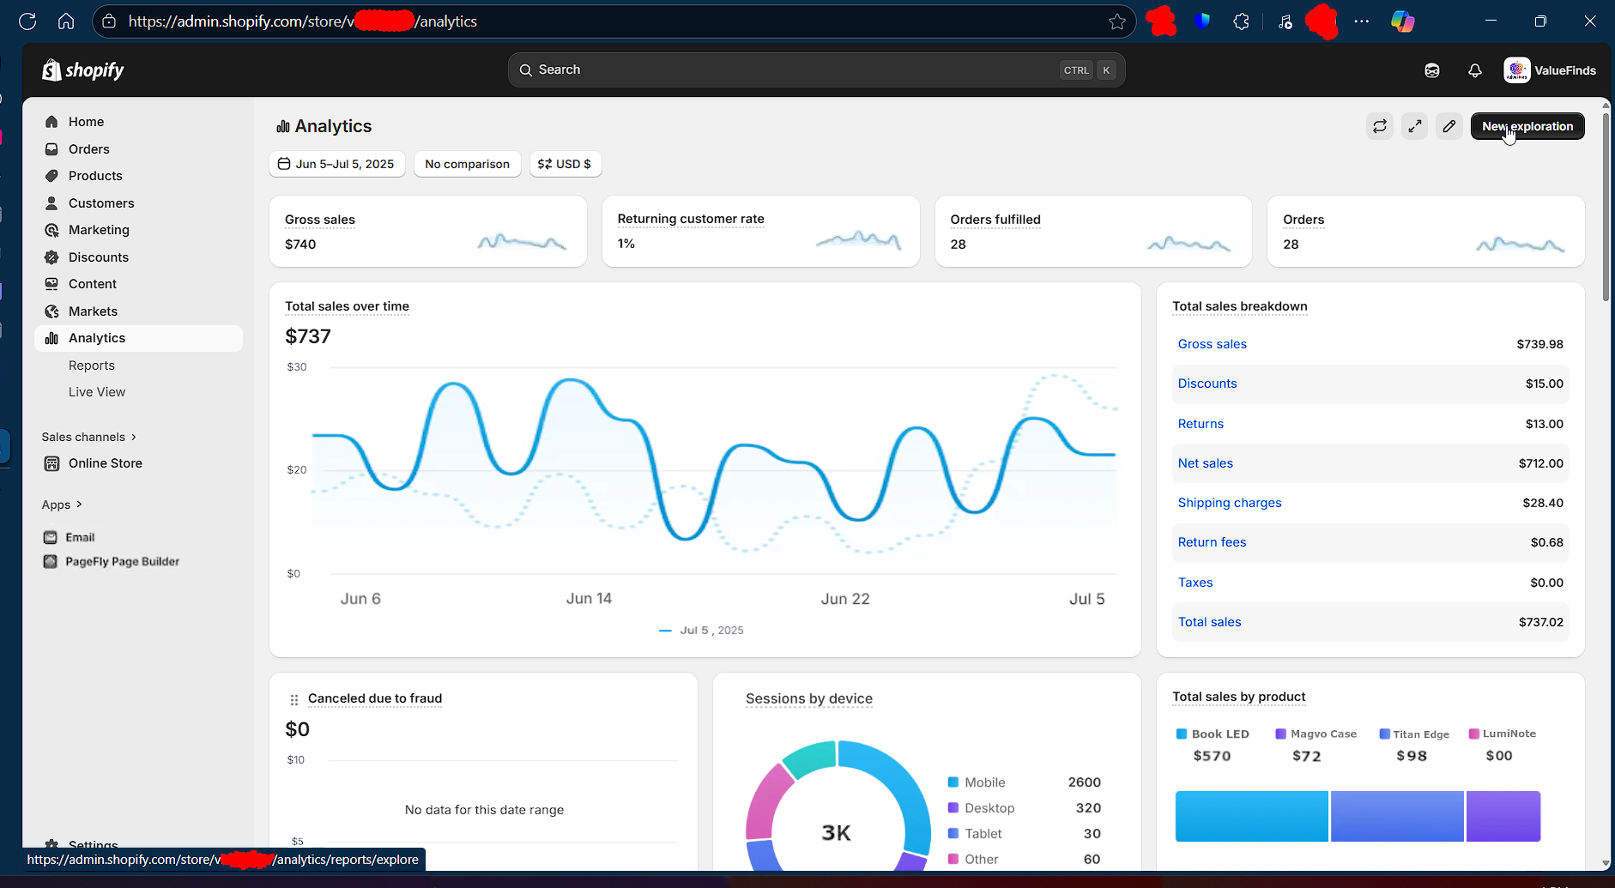1615x888 pixels.
Task: Click Desktop legend color swatch
Action: click(x=953, y=808)
